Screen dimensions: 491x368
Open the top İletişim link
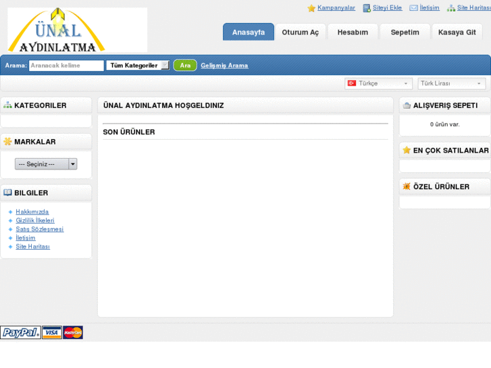[x=430, y=8]
